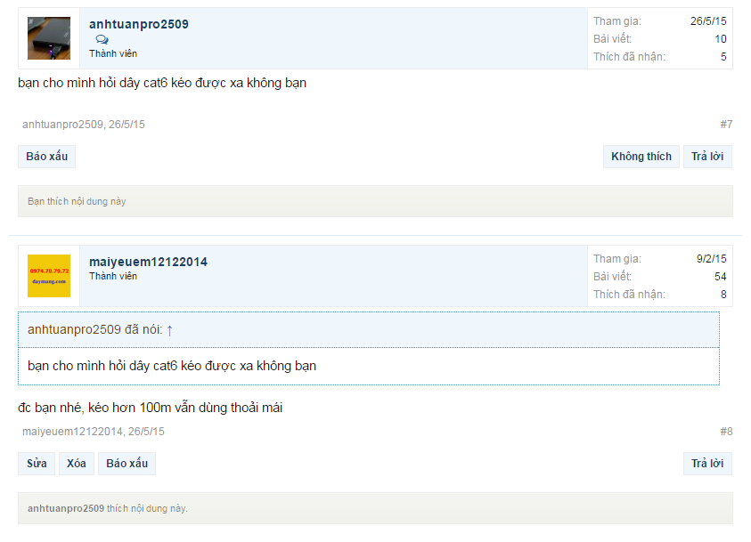This screenshot has width=751, height=542.
Task: Report post #7 using Báo xấu
Action: tap(46, 157)
